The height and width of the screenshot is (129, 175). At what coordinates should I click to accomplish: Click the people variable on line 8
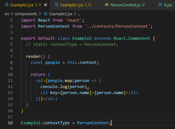53,63
